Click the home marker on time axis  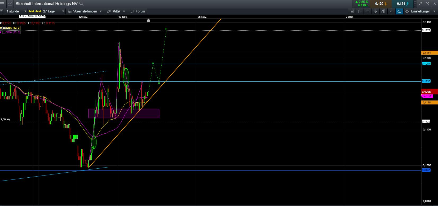coord(148,20)
